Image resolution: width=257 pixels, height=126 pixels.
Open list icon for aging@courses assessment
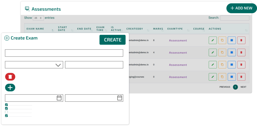pos(232,77)
